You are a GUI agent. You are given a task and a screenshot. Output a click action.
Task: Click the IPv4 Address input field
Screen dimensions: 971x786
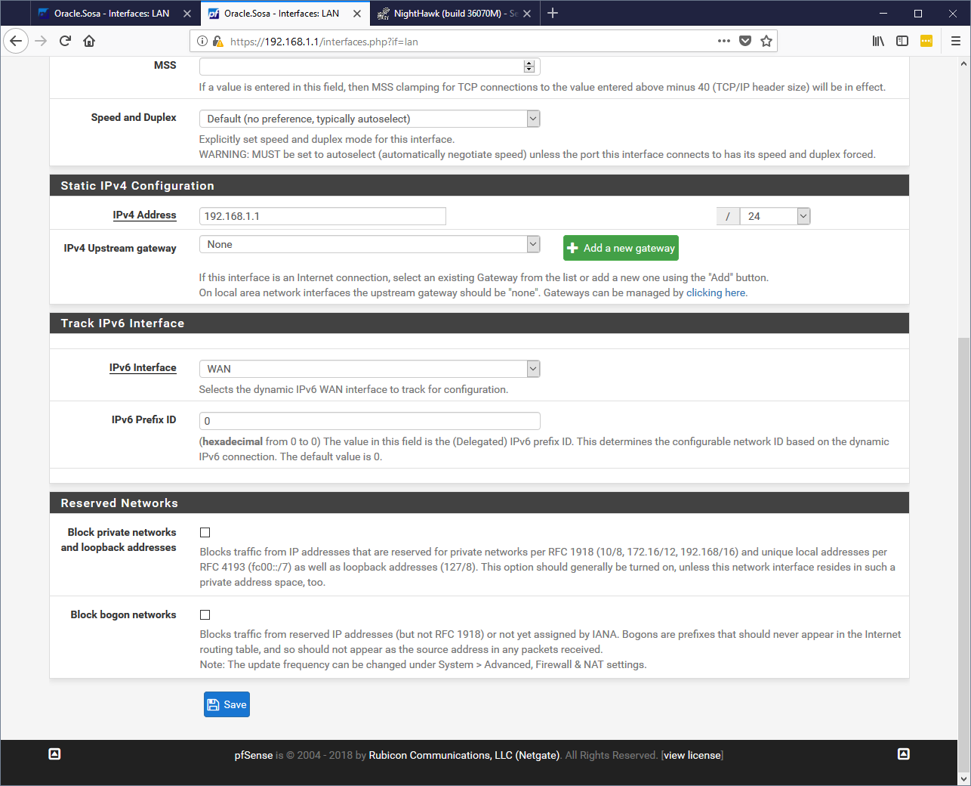(x=322, y=216)
